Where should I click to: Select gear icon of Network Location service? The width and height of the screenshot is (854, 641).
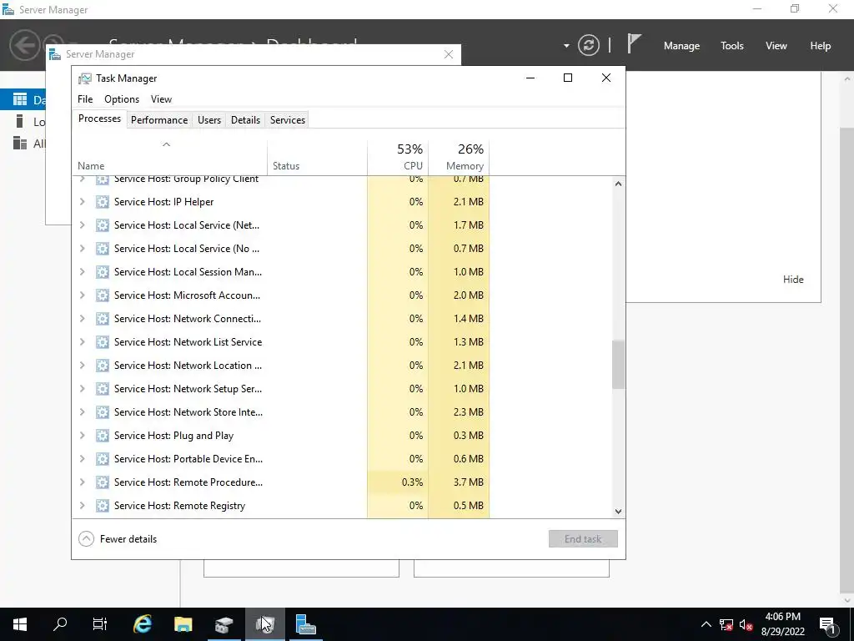(x=103, y=366)
